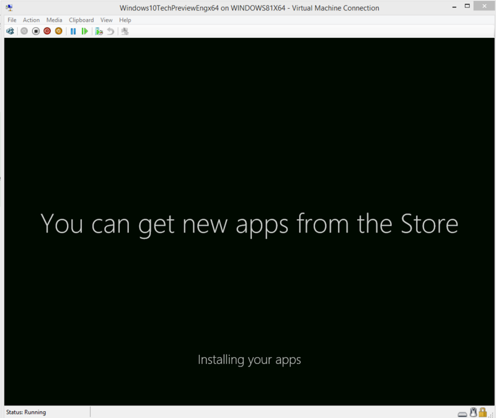496x418 pixels.
Task: Maximize the Virtual Machine Connection window
Action: click(x=467, y=6)
